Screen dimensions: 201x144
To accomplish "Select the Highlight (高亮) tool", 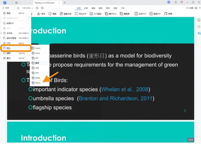I will pyautogui.click(x=41, y=14).
